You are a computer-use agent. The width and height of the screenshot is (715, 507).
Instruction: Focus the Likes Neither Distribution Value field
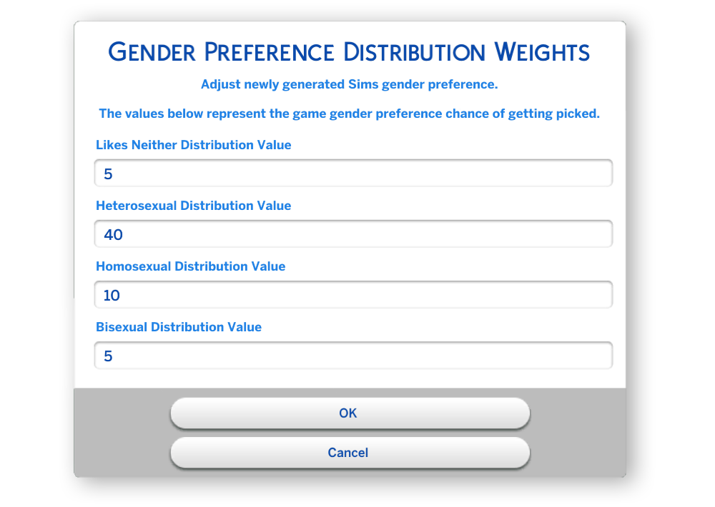[x=353, y=173]
